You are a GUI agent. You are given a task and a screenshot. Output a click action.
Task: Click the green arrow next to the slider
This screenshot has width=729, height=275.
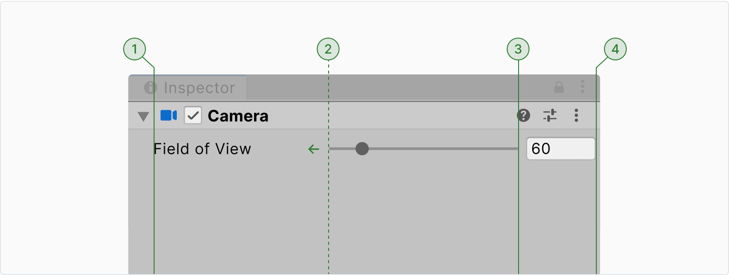point(313,149)
